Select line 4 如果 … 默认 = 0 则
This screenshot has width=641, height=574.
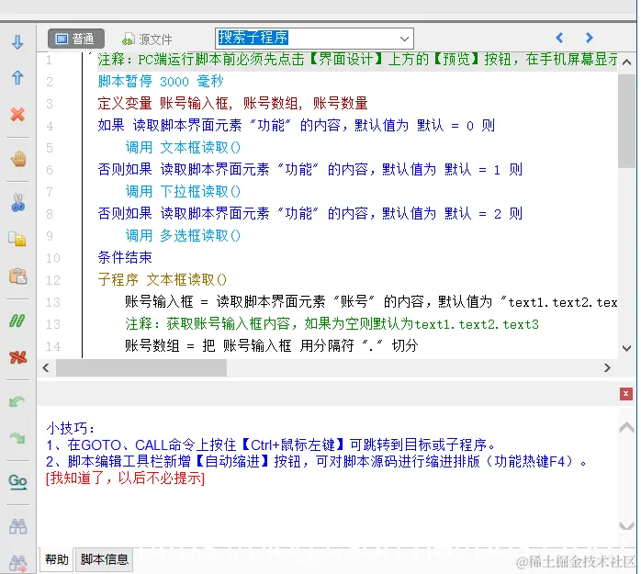[296, 126]
